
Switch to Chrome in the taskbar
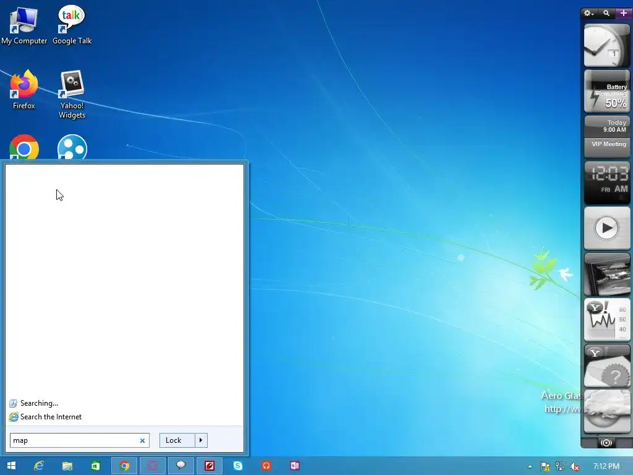tap(124, 466)
